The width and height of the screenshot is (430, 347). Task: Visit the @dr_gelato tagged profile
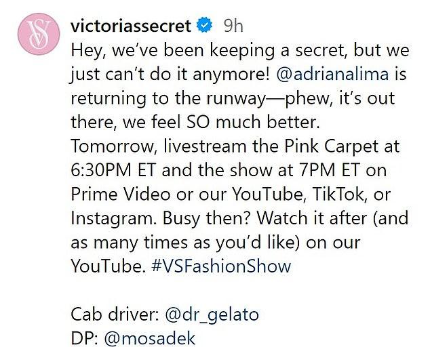tap(212, 314)
